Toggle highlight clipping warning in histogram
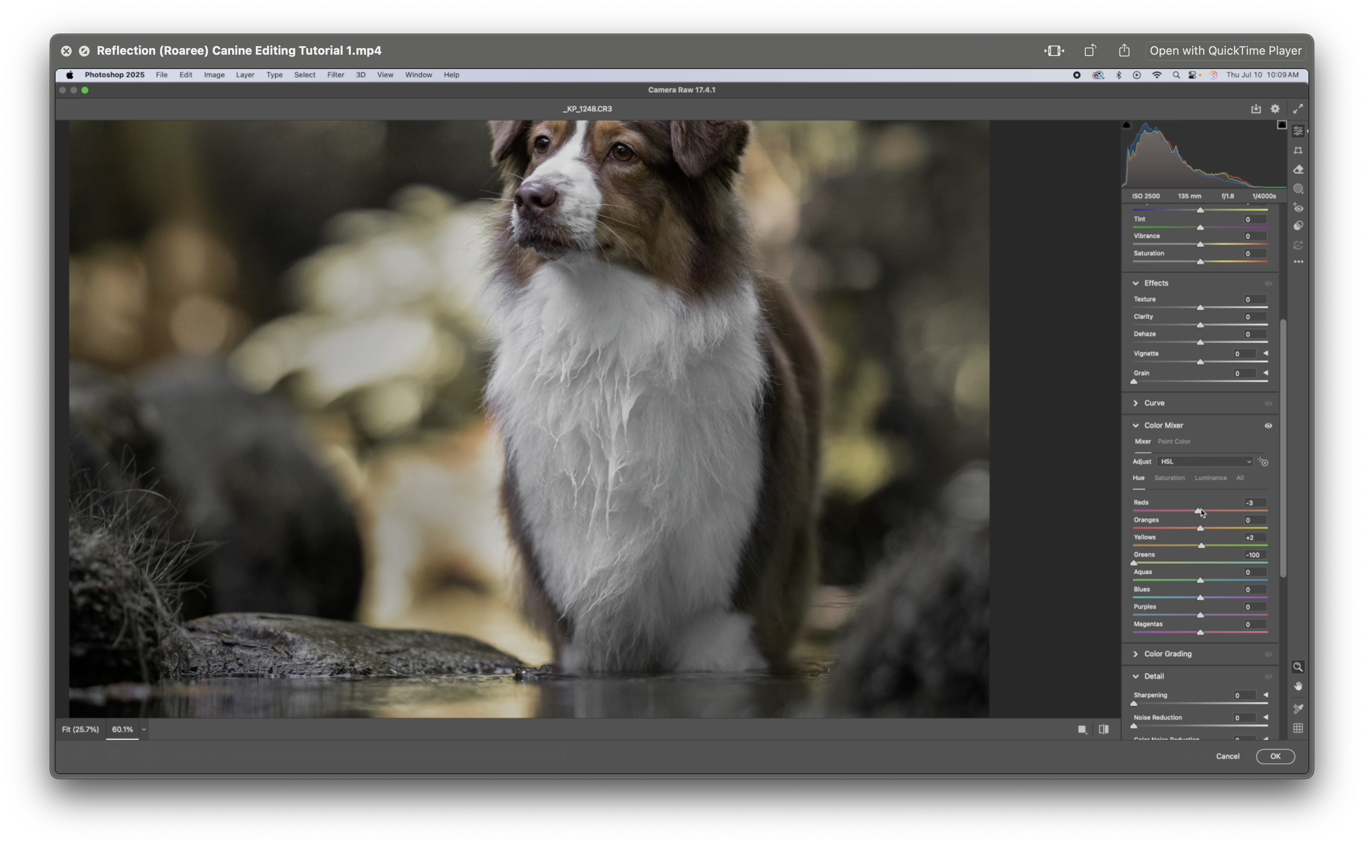The image size is (1364, 845). (x=1281, y=125)
